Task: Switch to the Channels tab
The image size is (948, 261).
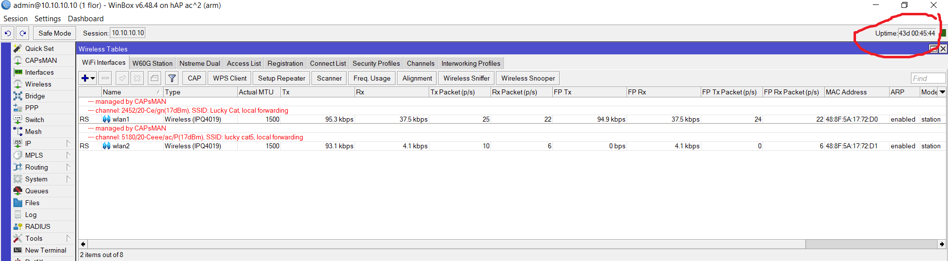Action: tap(420, 63)
